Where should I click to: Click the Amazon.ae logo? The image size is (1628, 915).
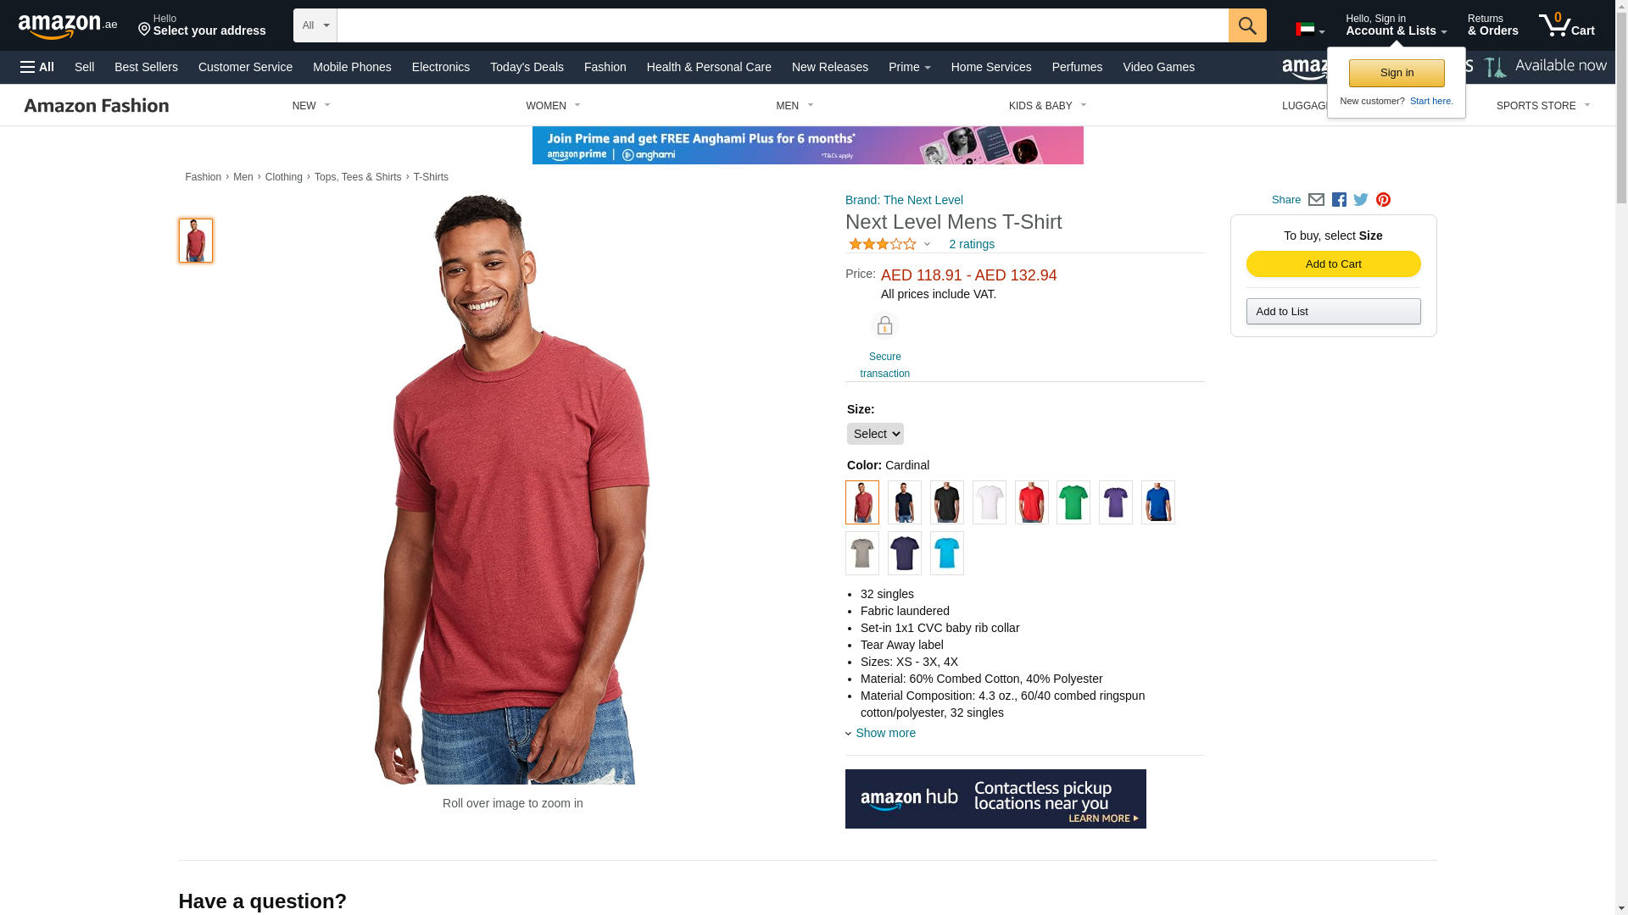coord(68,25)
